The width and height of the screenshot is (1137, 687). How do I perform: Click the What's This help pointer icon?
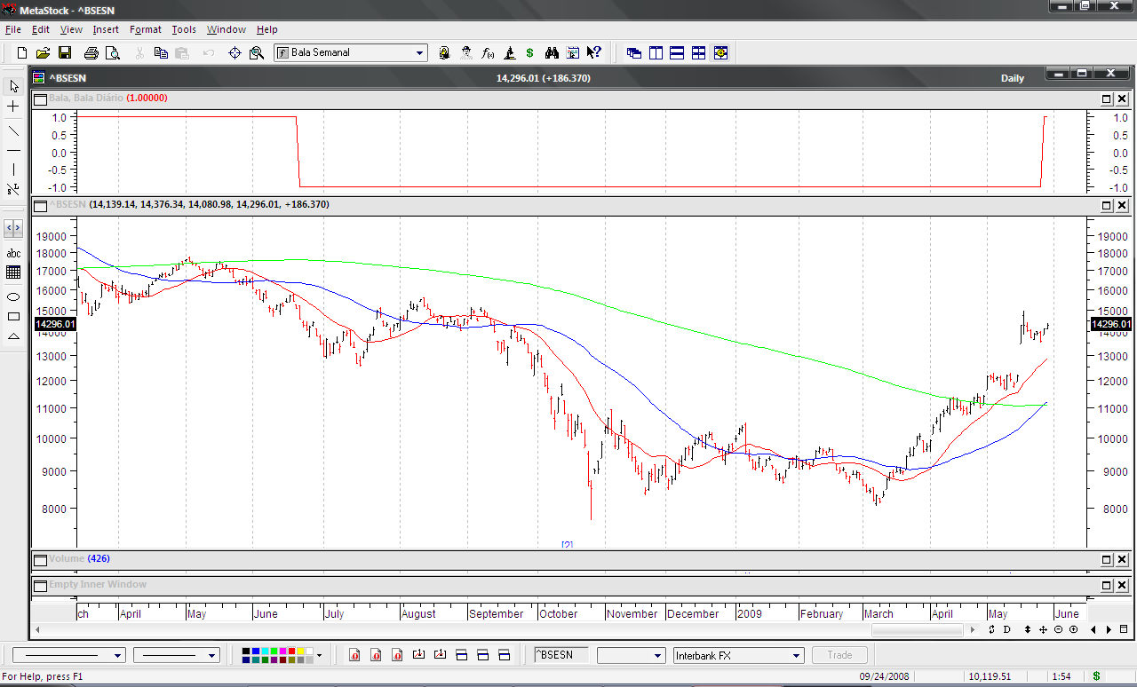coord(594,53)
